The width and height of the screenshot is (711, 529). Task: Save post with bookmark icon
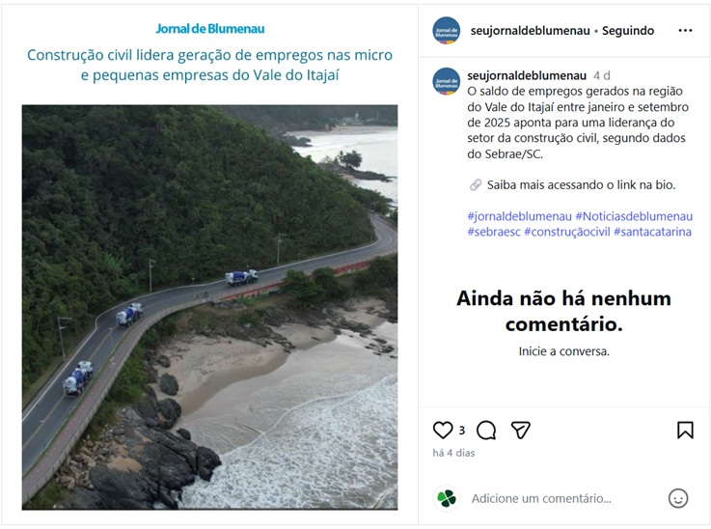pos(685,431)
